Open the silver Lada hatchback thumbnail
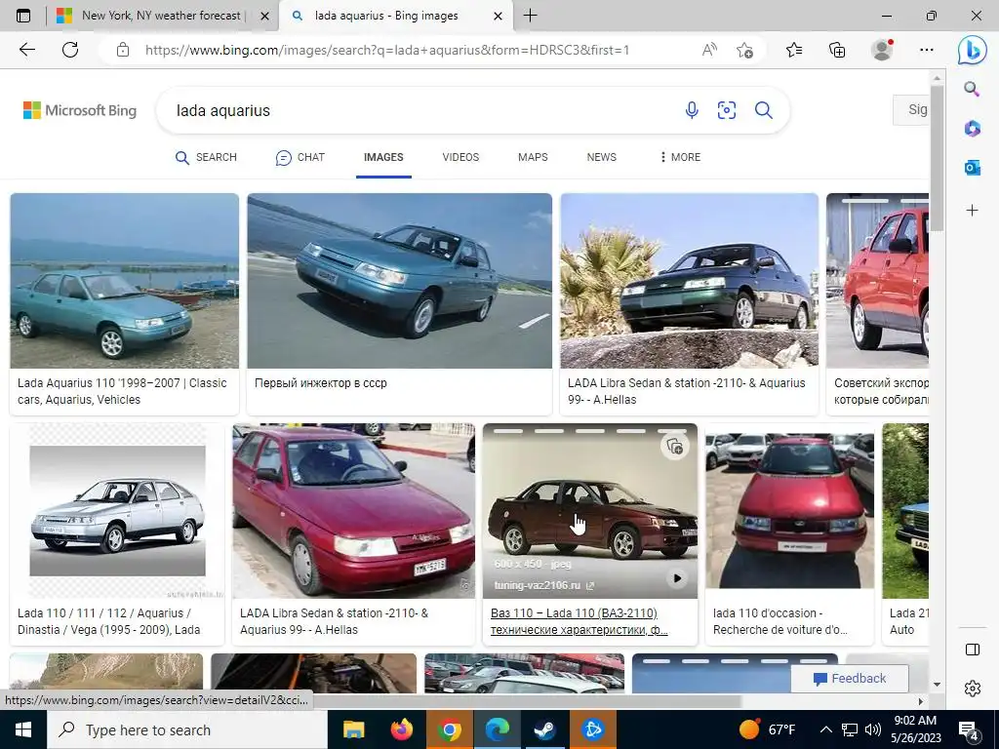 pyautogui.click(x=117, y=511)
